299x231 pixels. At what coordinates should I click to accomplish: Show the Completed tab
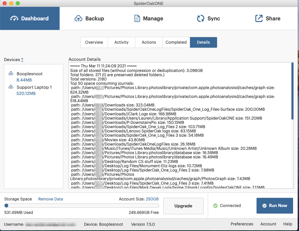[176, 42]
